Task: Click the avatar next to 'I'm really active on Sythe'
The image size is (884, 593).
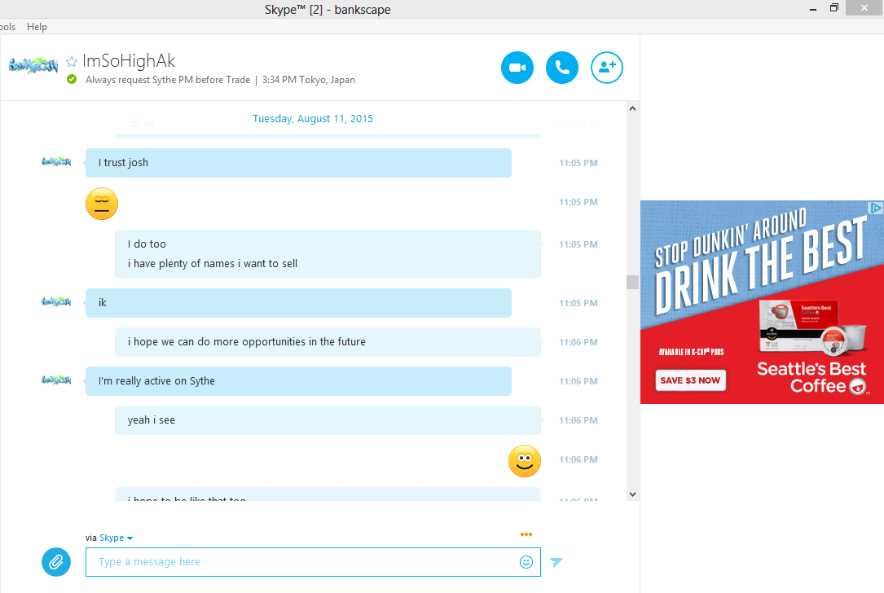Action: pyautogui.click(x=56, y=380)
